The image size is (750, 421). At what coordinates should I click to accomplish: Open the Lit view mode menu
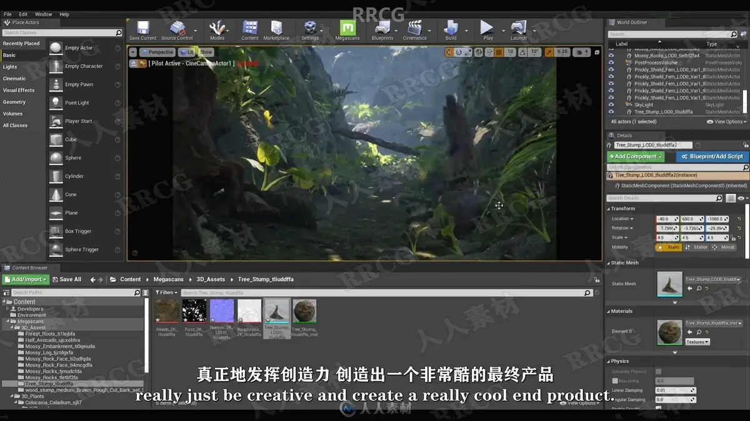[187, 52]
